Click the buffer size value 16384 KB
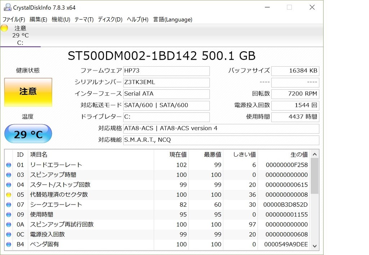Screen dimensions: 369x255 295,71
